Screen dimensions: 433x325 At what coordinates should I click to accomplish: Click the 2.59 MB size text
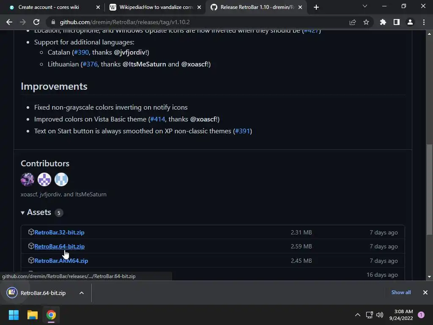[301, 246]
